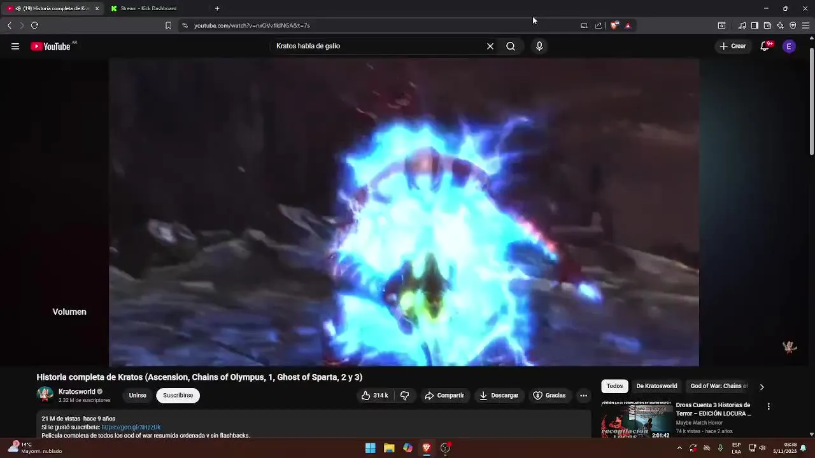
Task: View site information icon in address bar
Action: click(x=185, y=25)
